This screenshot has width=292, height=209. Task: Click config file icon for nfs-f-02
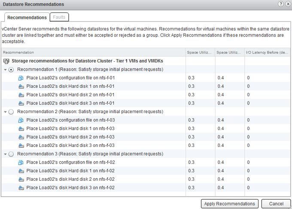[21, 162]
